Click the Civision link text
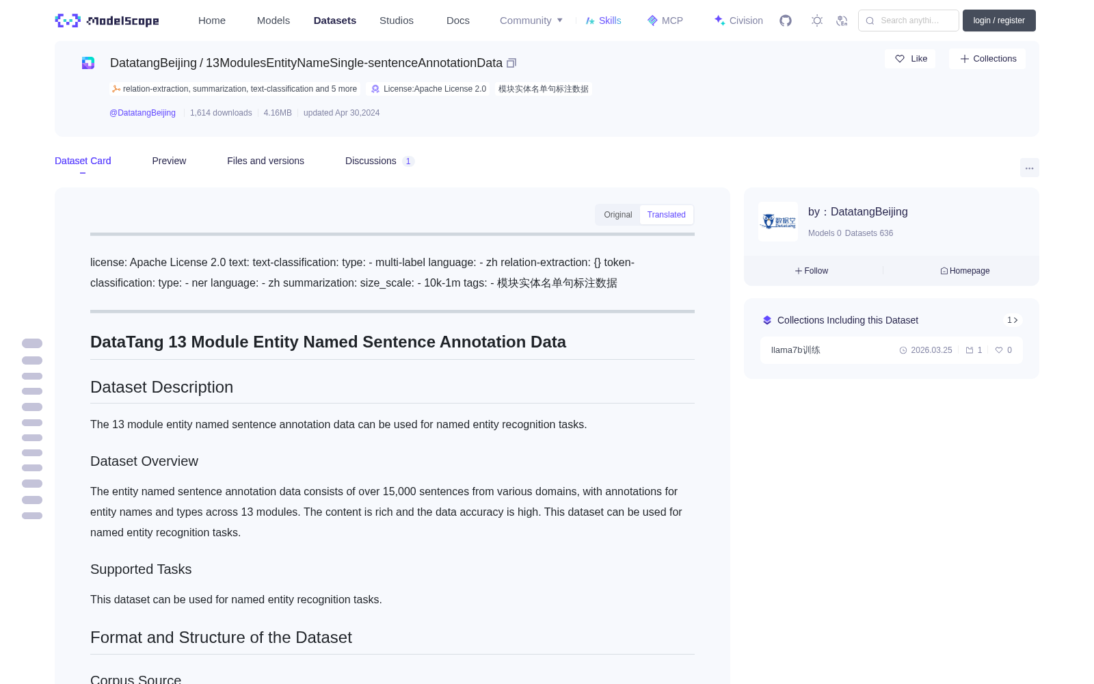 coord(746,21)
